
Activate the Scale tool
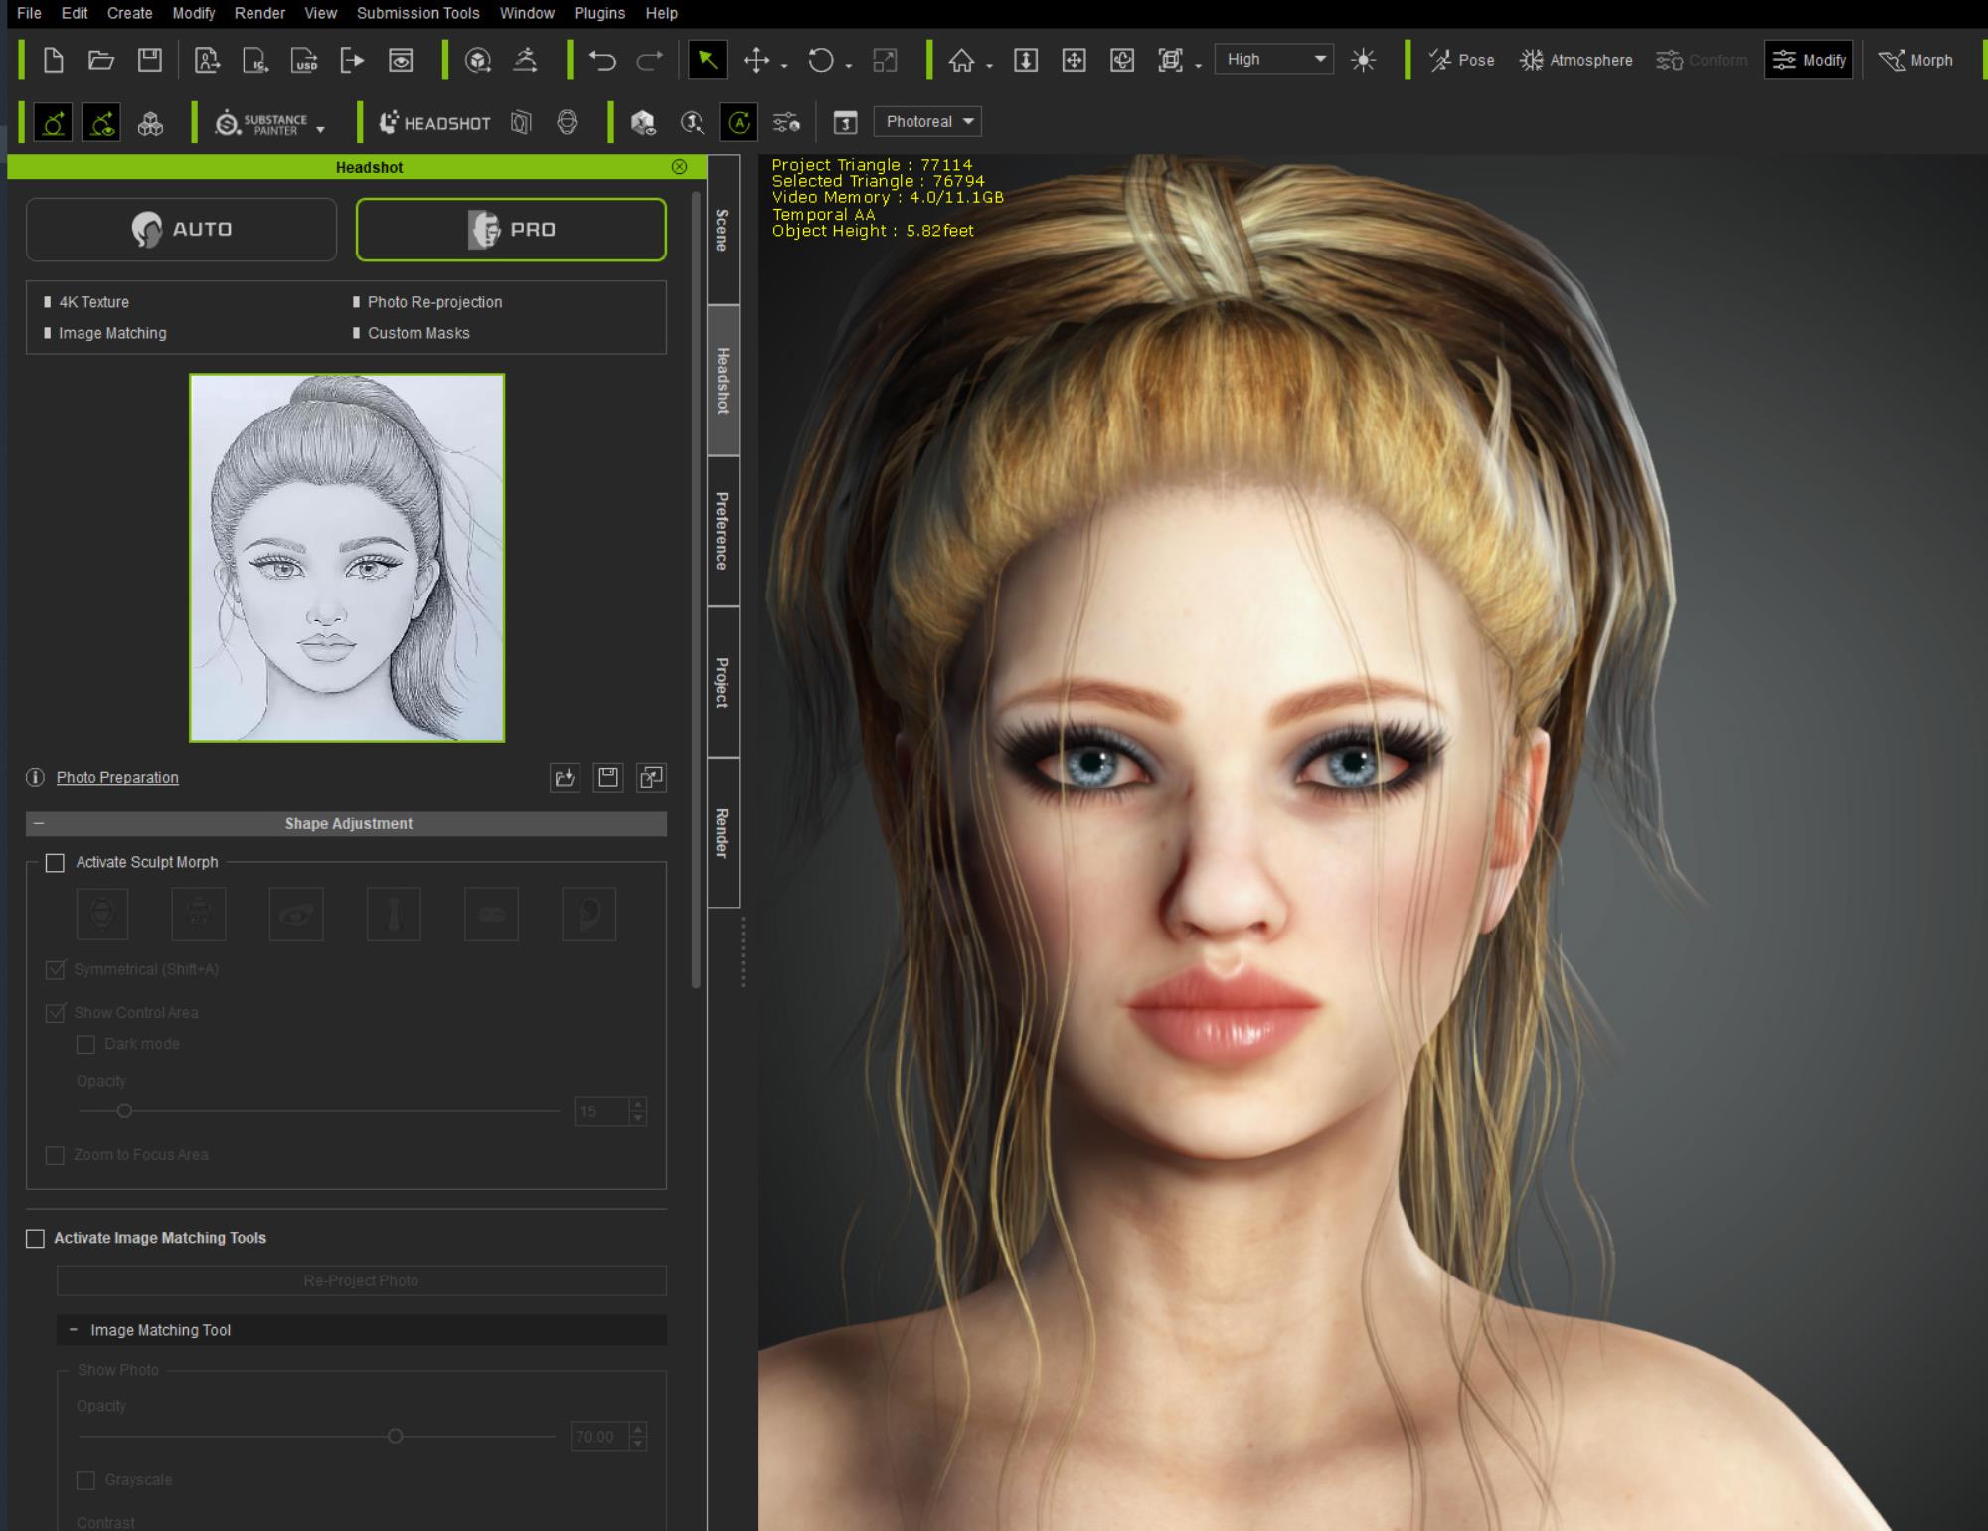coord(885,61)
